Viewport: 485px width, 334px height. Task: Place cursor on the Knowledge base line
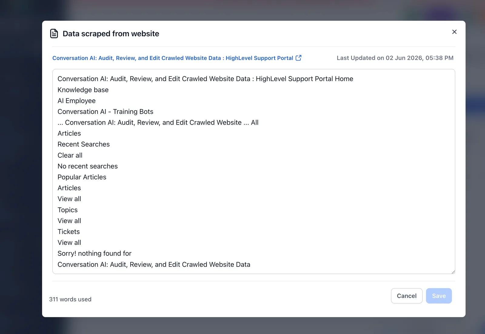[x=83, y=90]
